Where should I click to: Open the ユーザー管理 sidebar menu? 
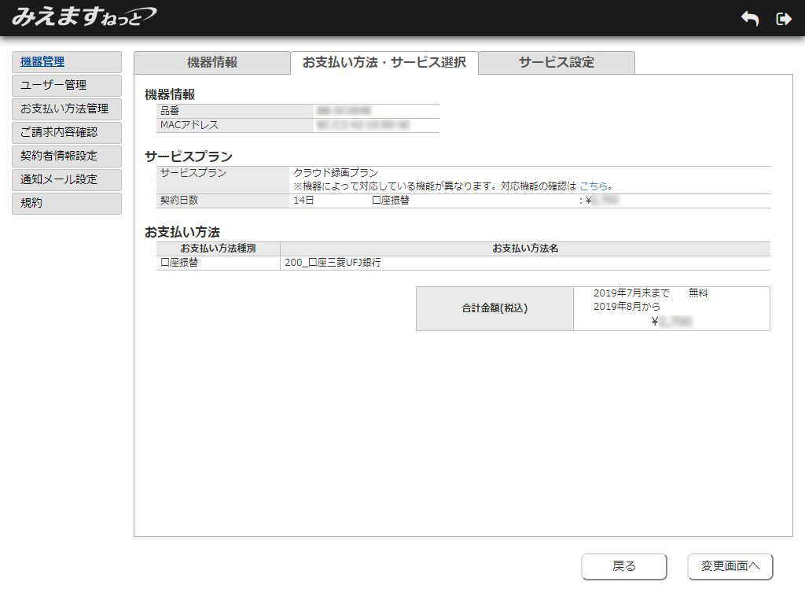tap(66, 86)
